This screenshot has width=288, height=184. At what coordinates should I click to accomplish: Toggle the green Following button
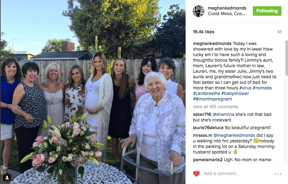(x=267, y=11)
